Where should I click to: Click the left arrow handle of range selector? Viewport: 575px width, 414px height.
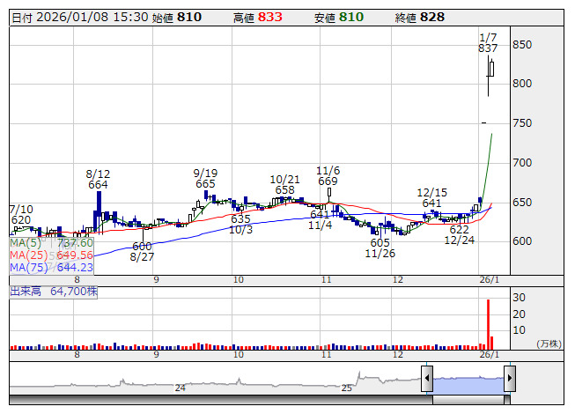pyautogui.click(x=427, y=379)
